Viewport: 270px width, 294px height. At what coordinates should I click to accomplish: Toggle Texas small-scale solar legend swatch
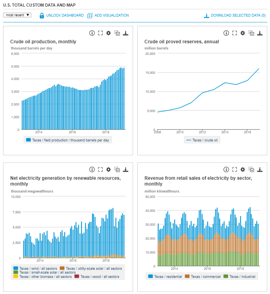(x=16, y=272)
